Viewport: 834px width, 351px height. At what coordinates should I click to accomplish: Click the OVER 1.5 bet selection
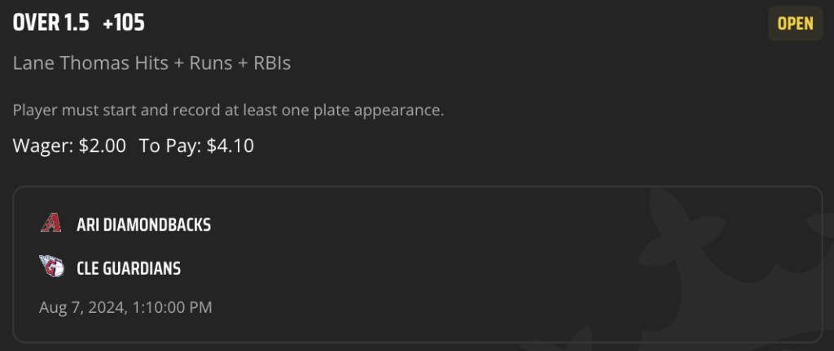click(51, 24)
